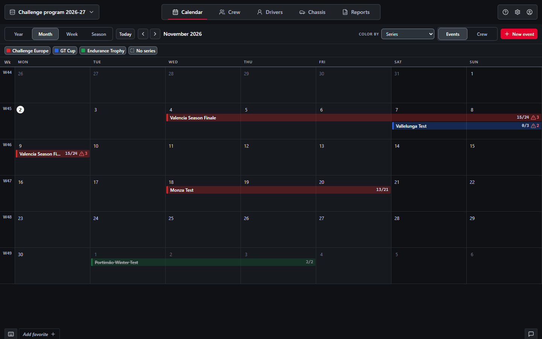The height and width of the screenshot is (339, 542).
Task: Switch to Year view
Action: 18,34
